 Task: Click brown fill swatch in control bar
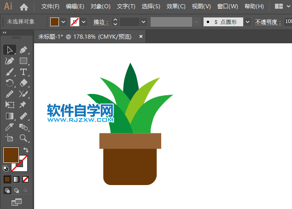54,22
